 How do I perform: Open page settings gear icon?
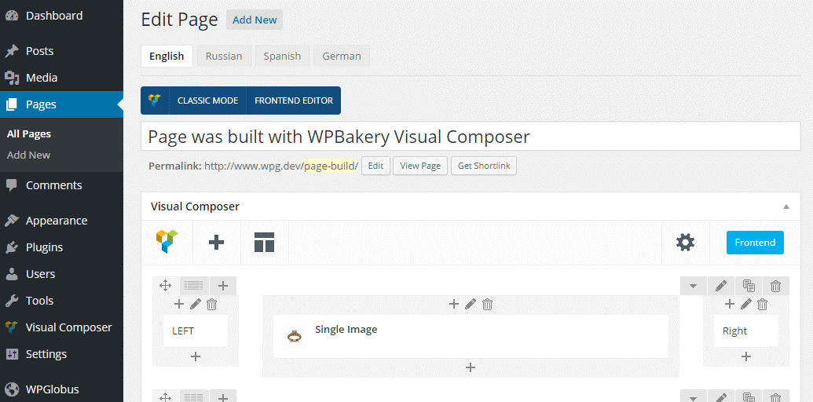[x=686, y=242]
